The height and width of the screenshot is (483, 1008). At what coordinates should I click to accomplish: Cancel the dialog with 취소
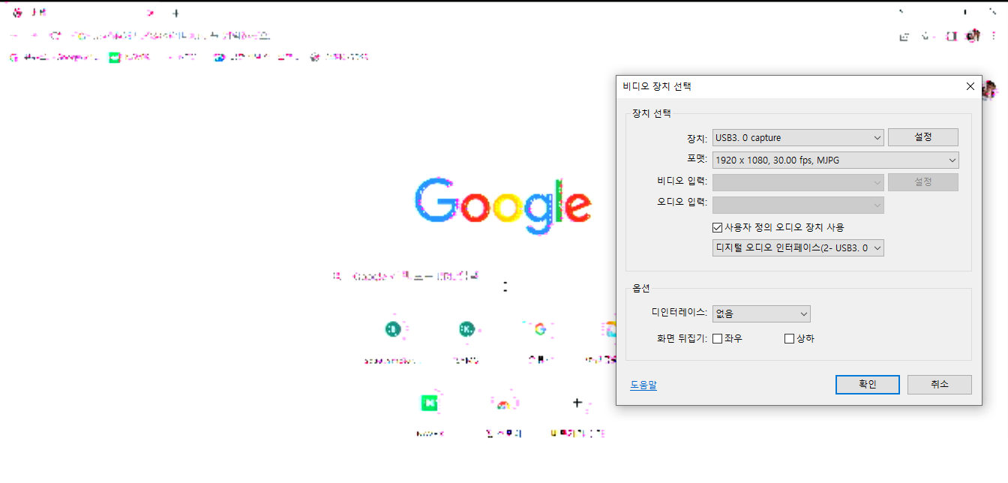tap(940, 385)
